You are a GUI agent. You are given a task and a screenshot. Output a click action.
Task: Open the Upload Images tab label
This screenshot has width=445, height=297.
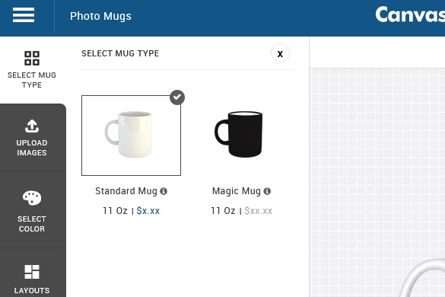coord(32,148)
